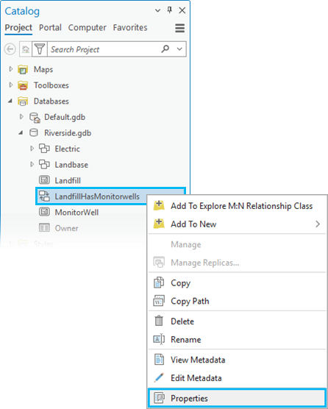Image resolution: width=328 pixels, height=409 pixels.
Task: Select the Riverside.gdb database icon
Action: coord(34,132)
